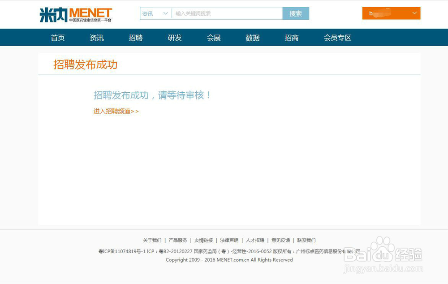Open the 关于我们 footer link
The height and width of the screenshot is (284, 448).
tap(152, 240)
